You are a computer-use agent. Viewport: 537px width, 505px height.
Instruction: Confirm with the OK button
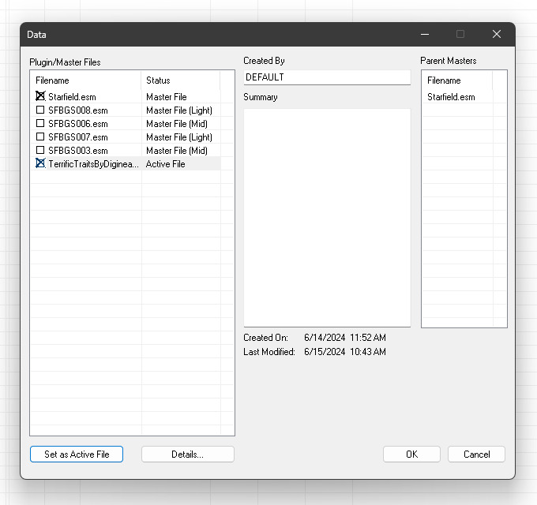pos(411,454)
